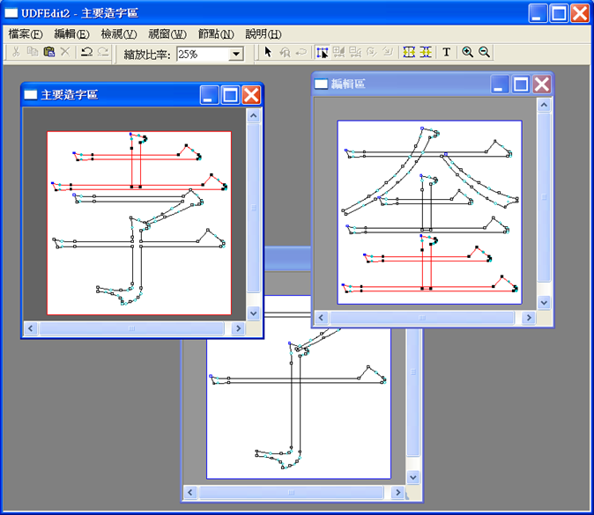Click the first grayed node-edit icon
The width and height of the screenshot is (594, 515).
338,52
